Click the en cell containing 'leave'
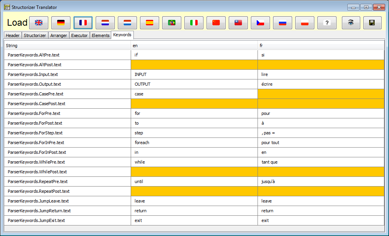 [x=194, y=201]
